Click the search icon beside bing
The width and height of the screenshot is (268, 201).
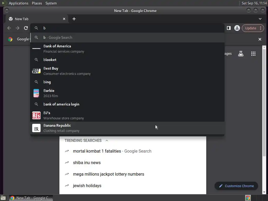pos(36,82)
